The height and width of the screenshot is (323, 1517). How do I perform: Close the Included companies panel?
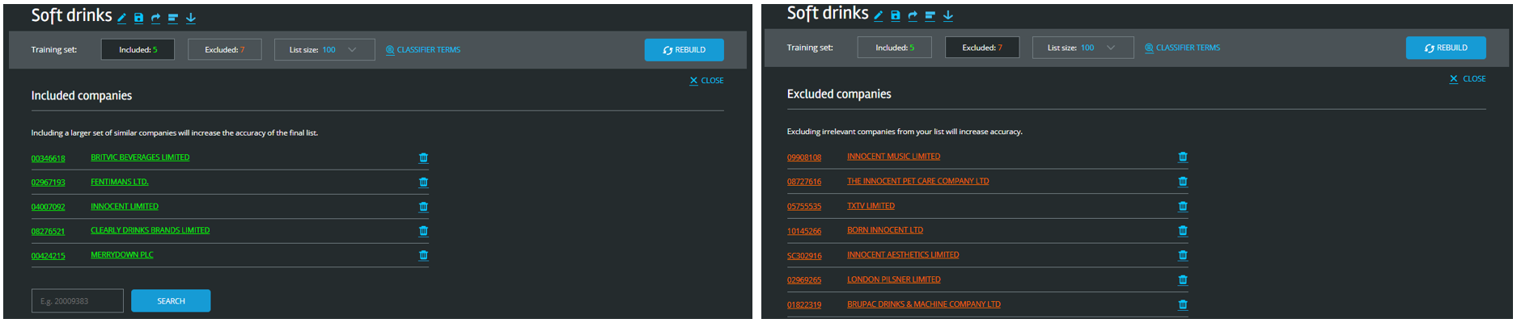[706, 81]
